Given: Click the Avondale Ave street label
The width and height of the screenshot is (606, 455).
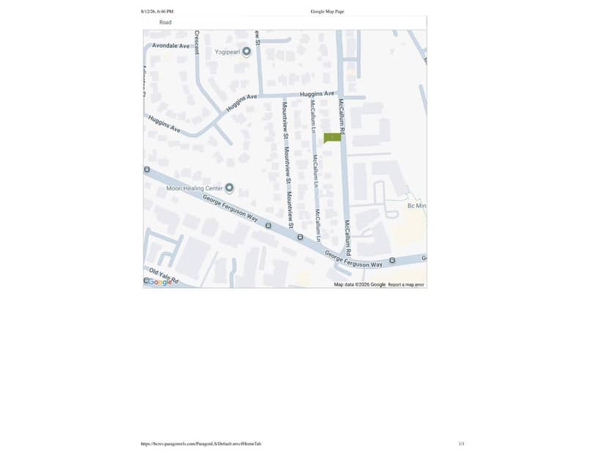Looking at the screenshot, I should 171,45.
